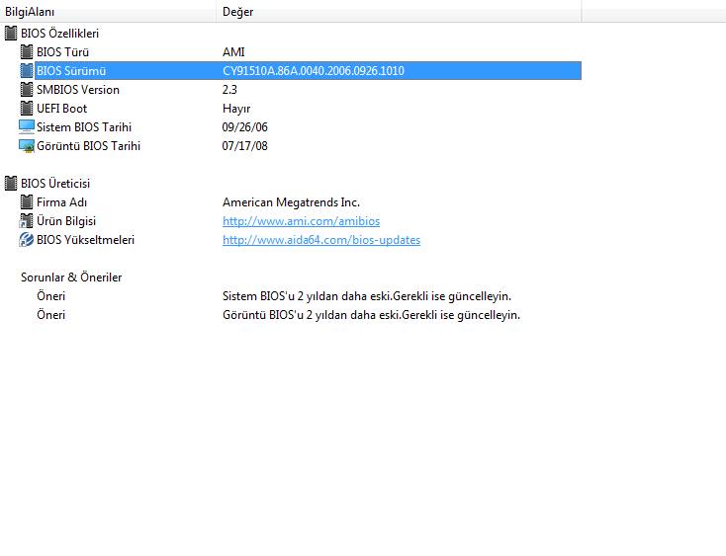The image size is (726, 556).
Task: Click the BIOS Türü chip icon
Action: coord(27,52)
